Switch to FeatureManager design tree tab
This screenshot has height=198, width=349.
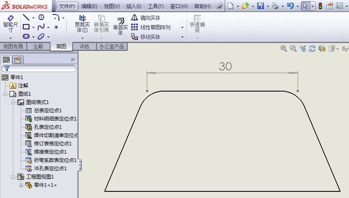(x=6, y=60)
